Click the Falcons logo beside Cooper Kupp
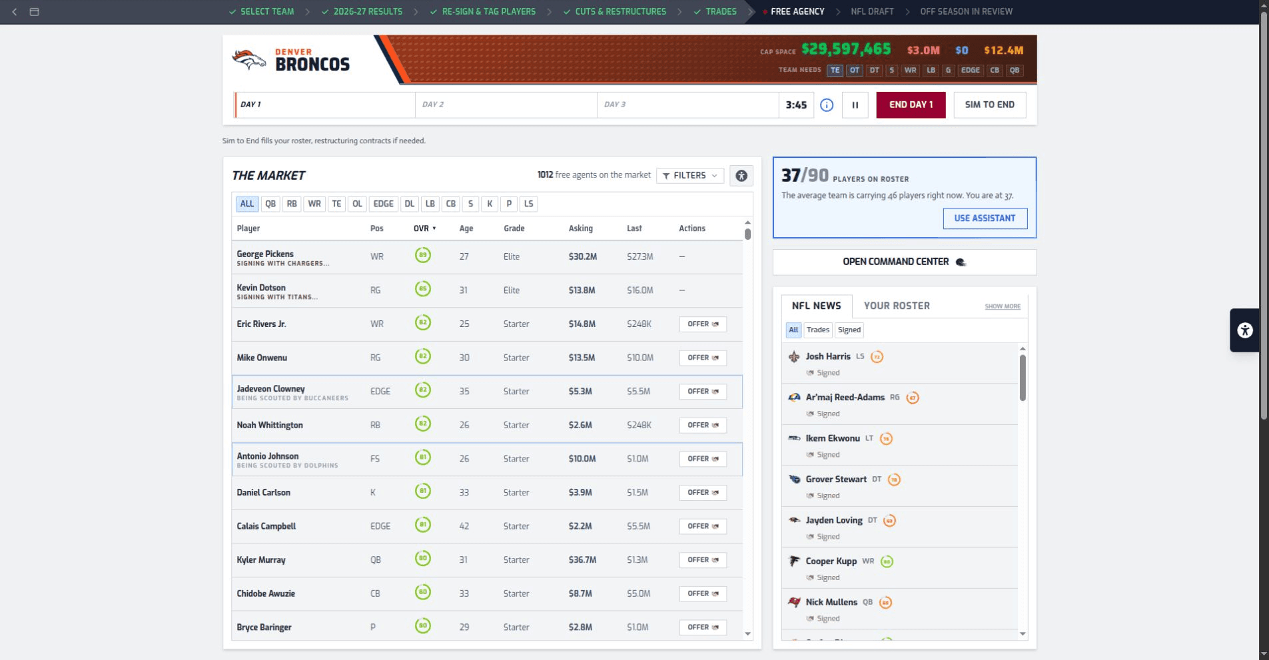1269x660 pixels. coord(794,561)
